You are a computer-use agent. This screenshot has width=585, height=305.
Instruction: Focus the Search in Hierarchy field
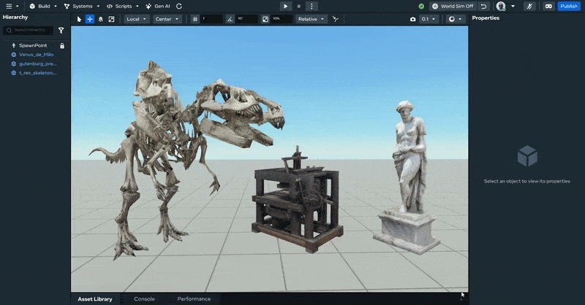coord(28,30)
